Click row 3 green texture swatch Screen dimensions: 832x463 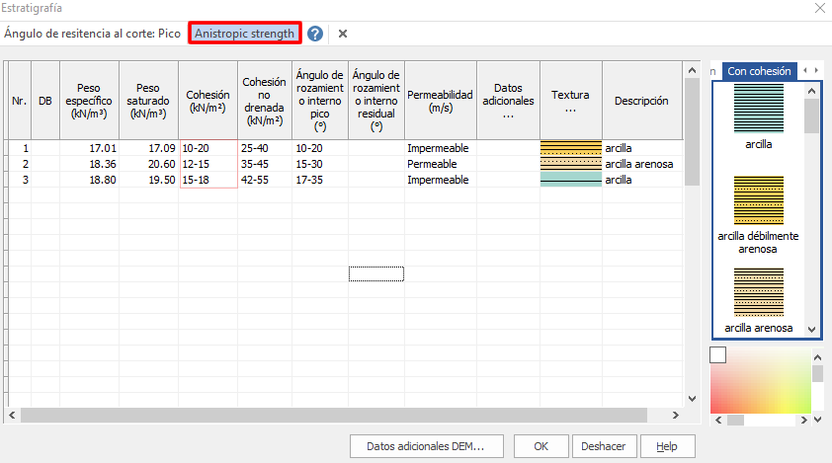pyautogui.click(x=570, y=180)
